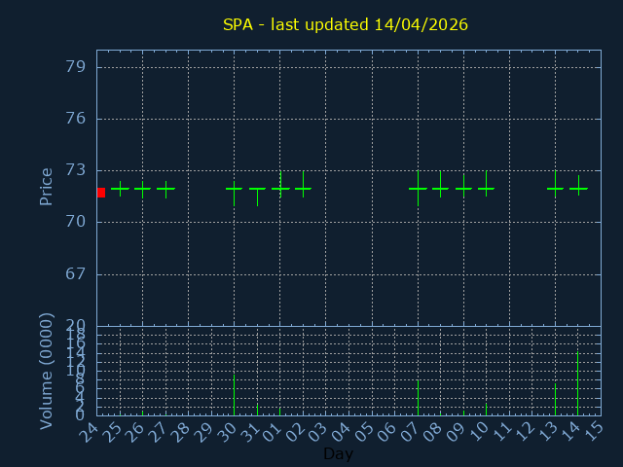
Task: Click the red price marker square
Action: click(x=100, y=193)
